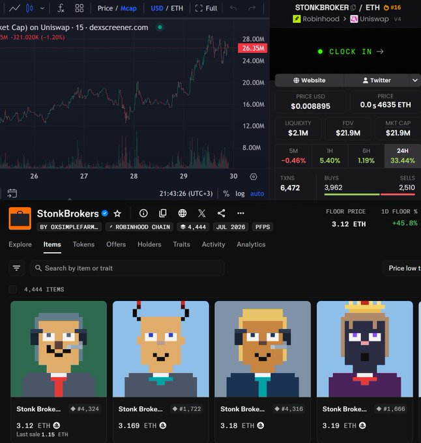
Task: Open the Price low to high sort dropdown
Action: pyautogui.click(x=402, y=268)
